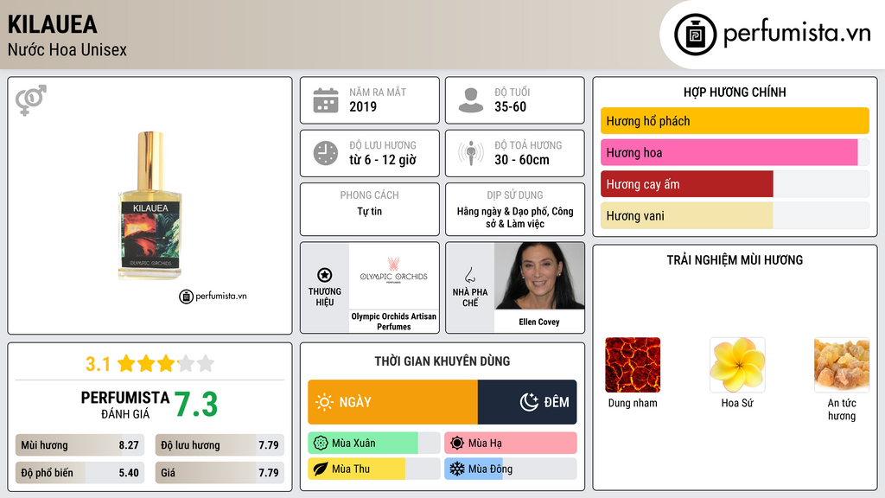Open the Olympic Orchids brand logo image

[394, 276]
